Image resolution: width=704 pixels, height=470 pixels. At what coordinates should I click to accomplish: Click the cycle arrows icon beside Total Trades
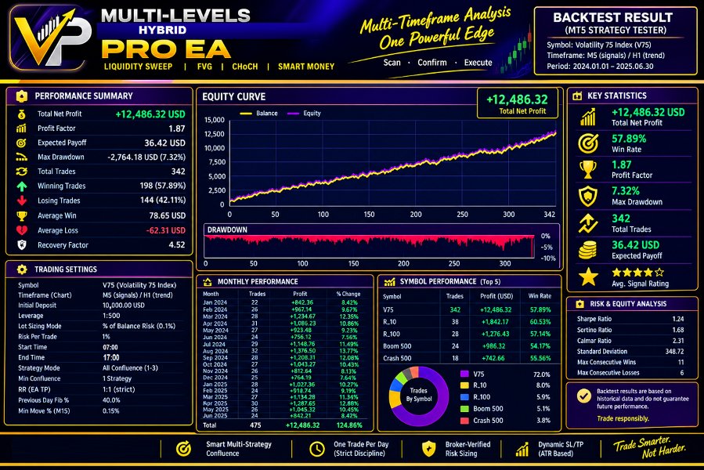(22, 172)
